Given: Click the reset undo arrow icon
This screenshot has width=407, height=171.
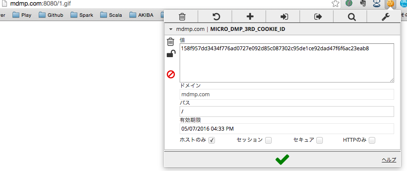Looking at the screenshot, I should (x=216, y=17).
